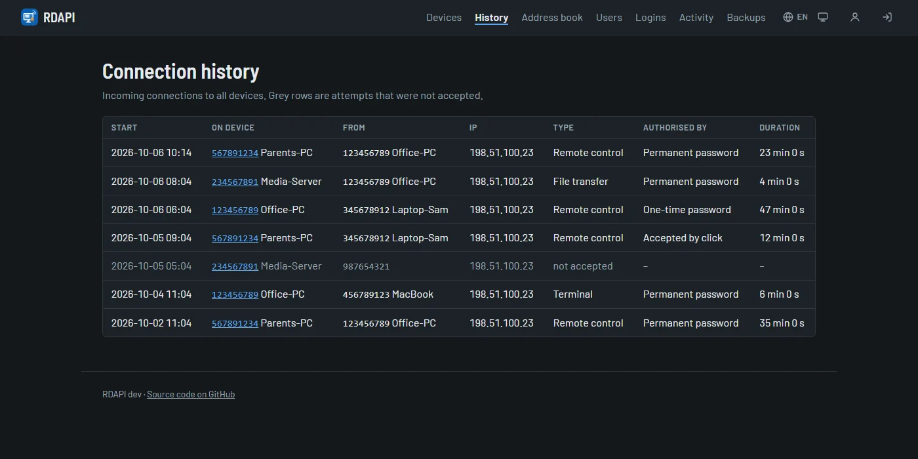Click the DURATION column header

click(x=780, y=128)
